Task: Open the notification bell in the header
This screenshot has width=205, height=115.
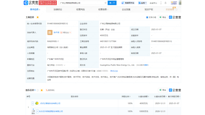Action: click(165, 3)
